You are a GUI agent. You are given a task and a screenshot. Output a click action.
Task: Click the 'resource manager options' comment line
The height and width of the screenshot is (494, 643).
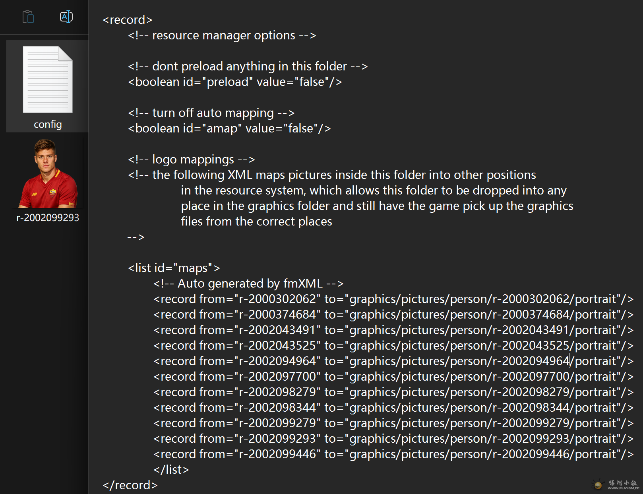pos(222,35)
